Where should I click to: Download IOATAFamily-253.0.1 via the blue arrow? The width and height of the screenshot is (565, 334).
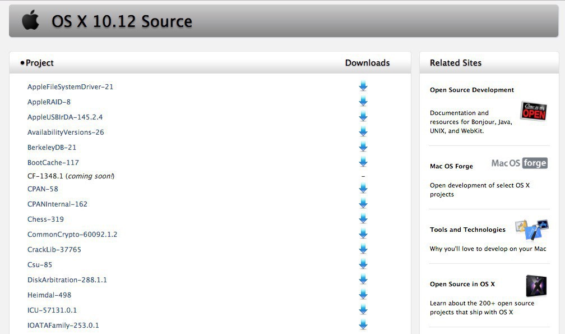pos(363,325)
